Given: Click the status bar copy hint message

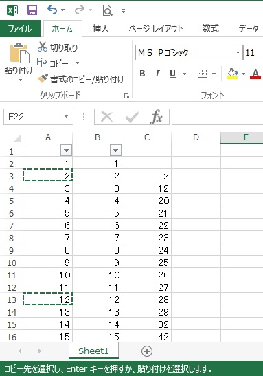Looking at the screenshot, I should coord(108,368).
